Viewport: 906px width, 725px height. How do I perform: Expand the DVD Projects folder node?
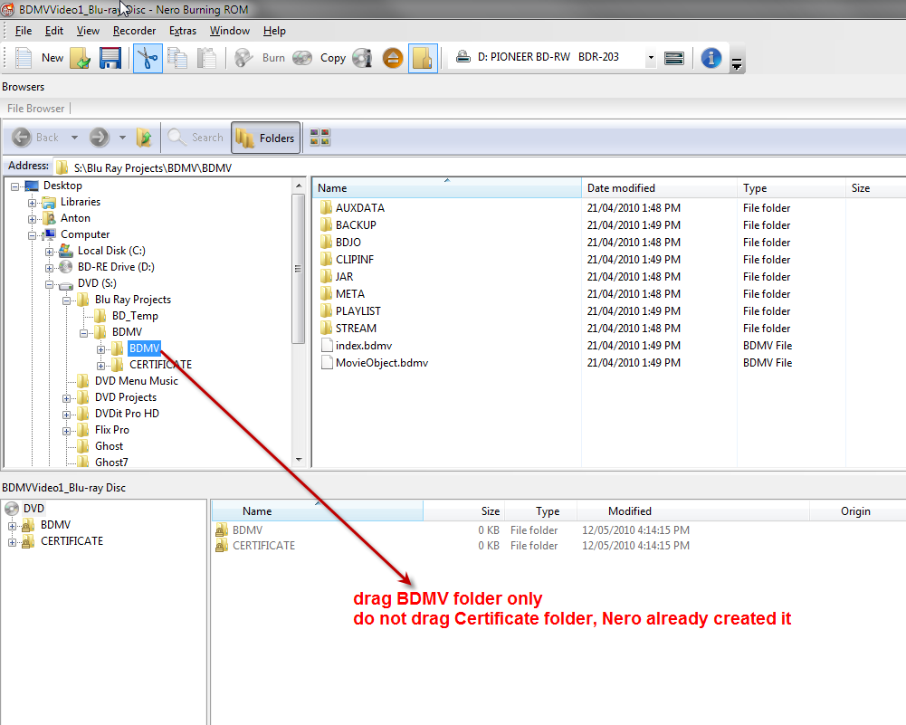[66, 398]
